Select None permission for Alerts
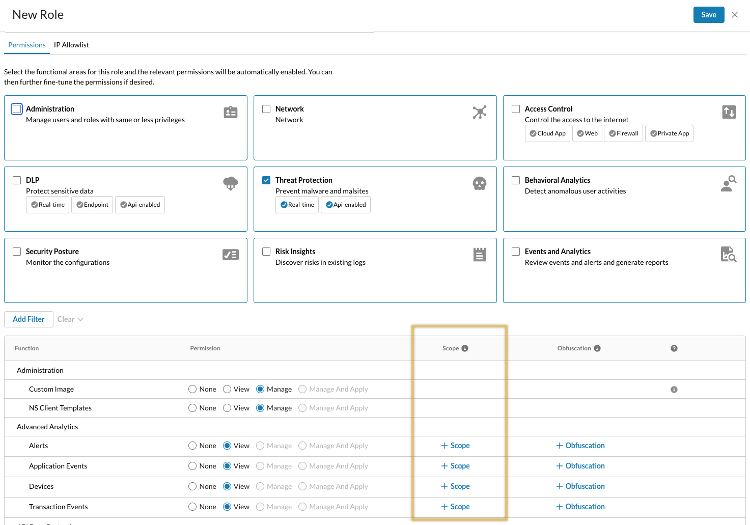The width and height of the screenshot is (750, 525). (192, 445)
